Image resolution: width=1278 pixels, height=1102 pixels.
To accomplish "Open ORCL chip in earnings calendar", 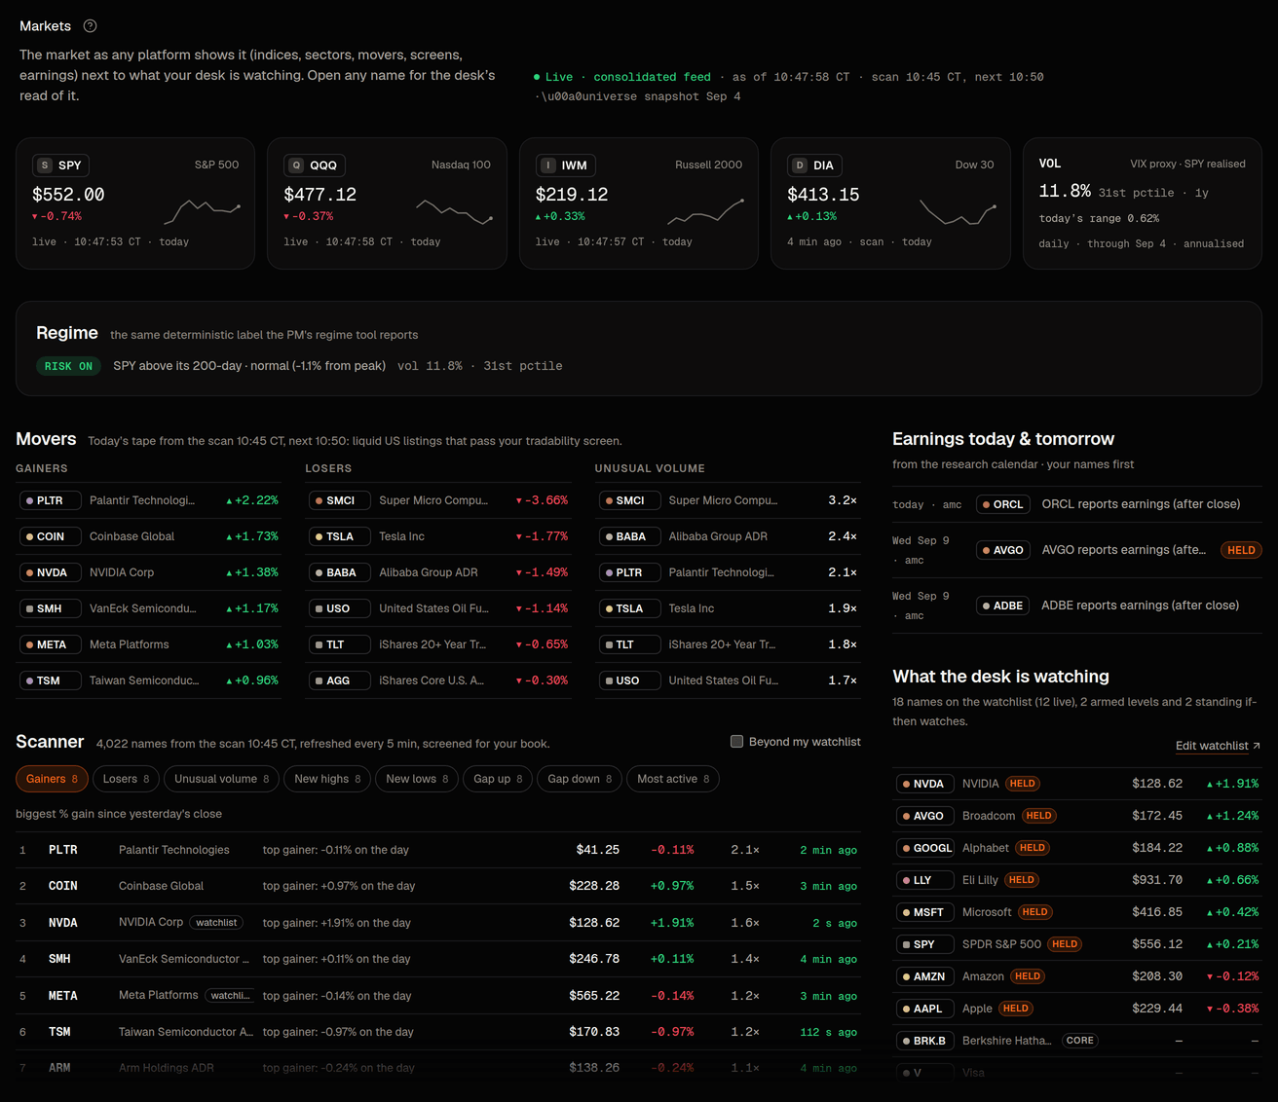I will pos(1003,504).
